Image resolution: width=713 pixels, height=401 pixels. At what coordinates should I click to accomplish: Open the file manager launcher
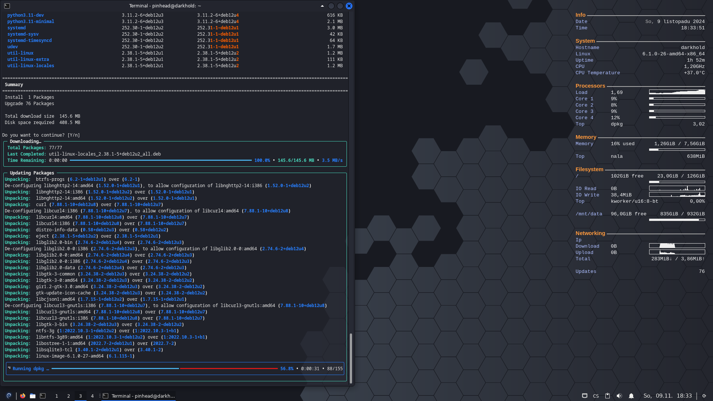33,396
